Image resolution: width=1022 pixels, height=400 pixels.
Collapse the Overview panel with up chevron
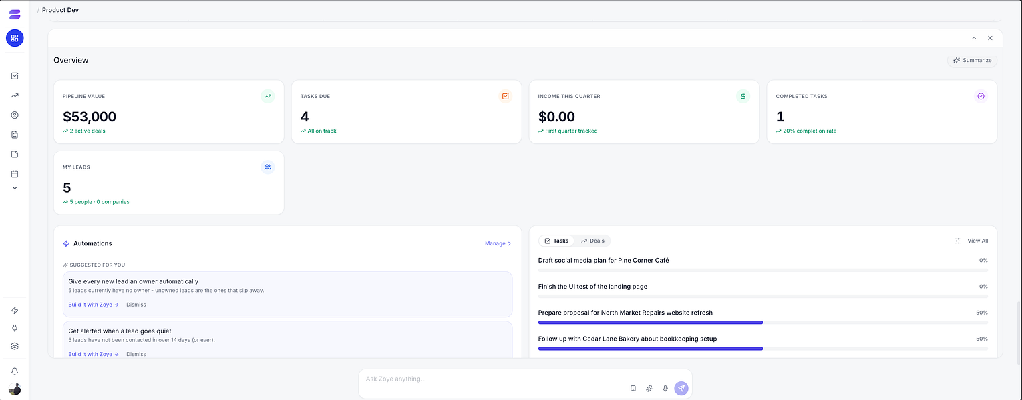974,38
